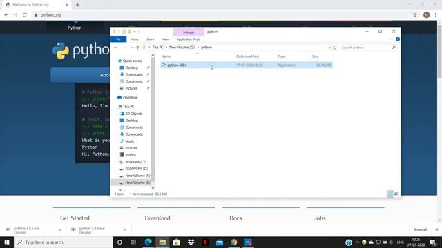Screen dimensions: 442x248
Task: Open Mail app in taskbar
Action: pos(220,242)
